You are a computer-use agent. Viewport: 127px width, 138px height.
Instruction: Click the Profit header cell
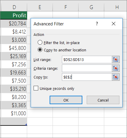coord(14,15)
